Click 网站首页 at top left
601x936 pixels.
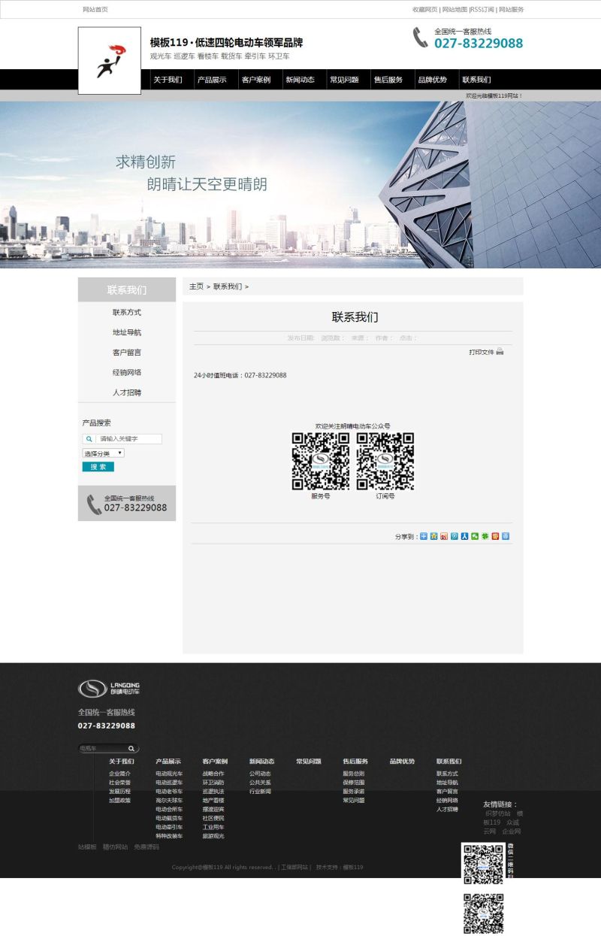(x=95, y=10)
